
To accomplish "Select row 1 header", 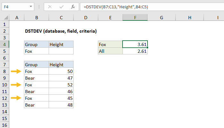I will click(x=4, y=24).
